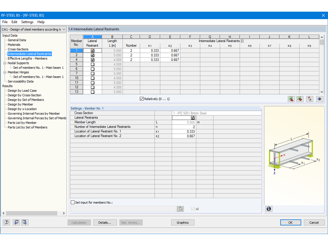Open Effective Lengths - Members
328x246 pixels.
pos(27,59)
